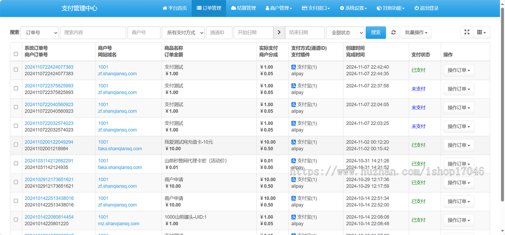Check the box for order 2024110722424077383

(x=16, y=70)
